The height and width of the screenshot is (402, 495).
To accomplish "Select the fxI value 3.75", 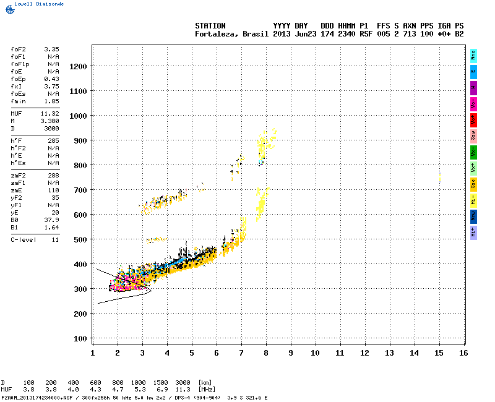I will click(x=51, y=87).
